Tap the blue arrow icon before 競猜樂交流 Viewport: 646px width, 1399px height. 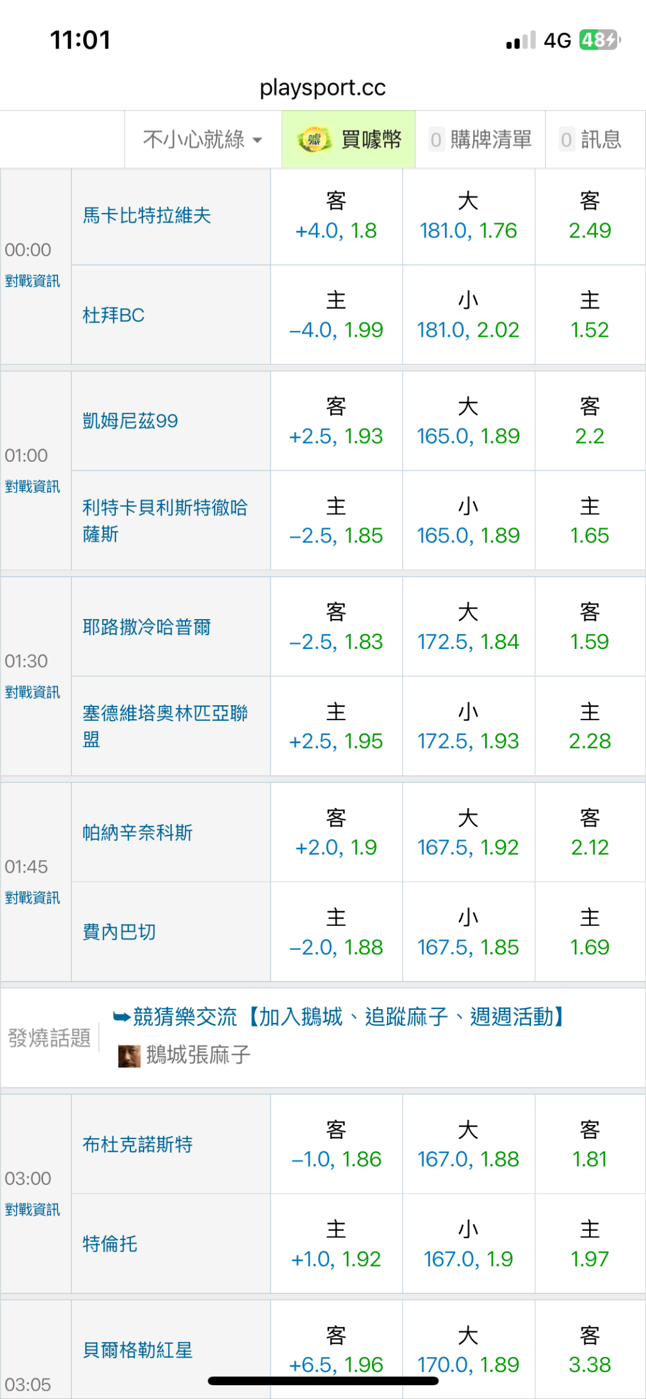pyautogui.click(x=121, y=1017)
